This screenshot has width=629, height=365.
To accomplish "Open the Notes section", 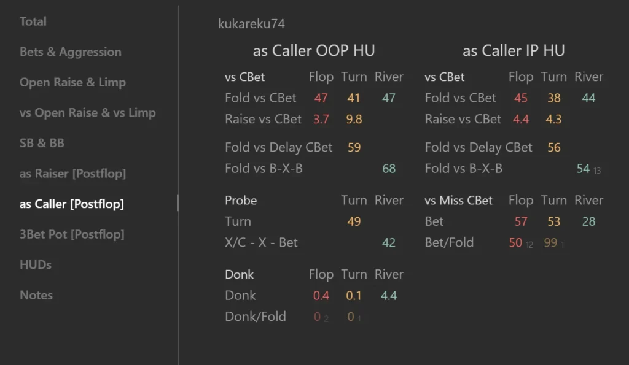I will click(36, 295).
